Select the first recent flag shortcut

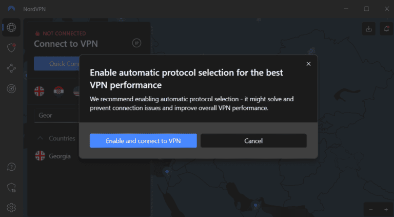[40, 92]
